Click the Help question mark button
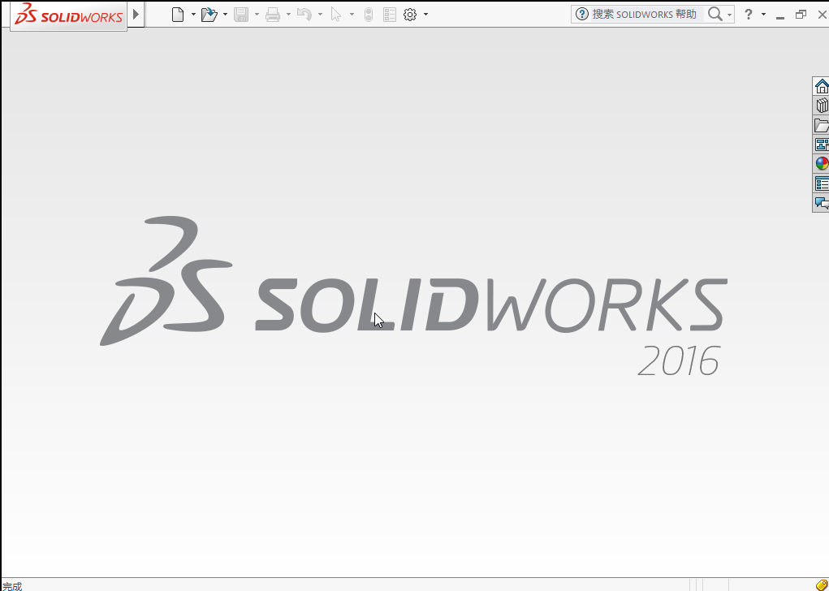This screenshot has width=829, height=591. click(x=749, y=14)
